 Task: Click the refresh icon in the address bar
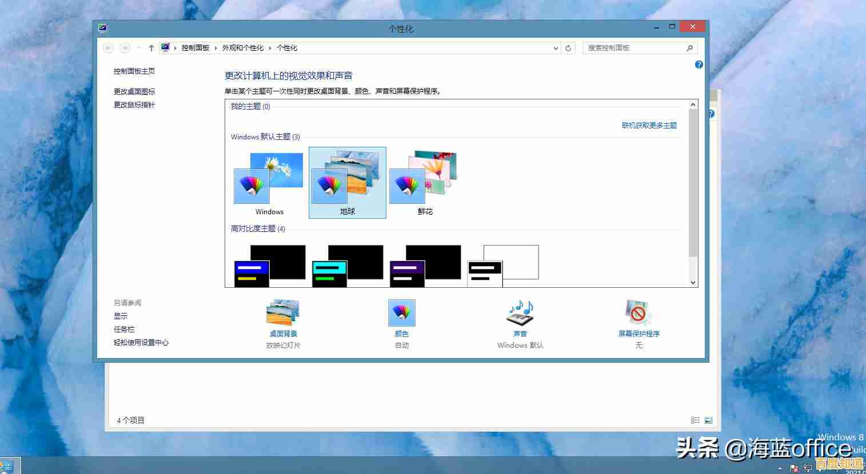(x=568, y=48)
